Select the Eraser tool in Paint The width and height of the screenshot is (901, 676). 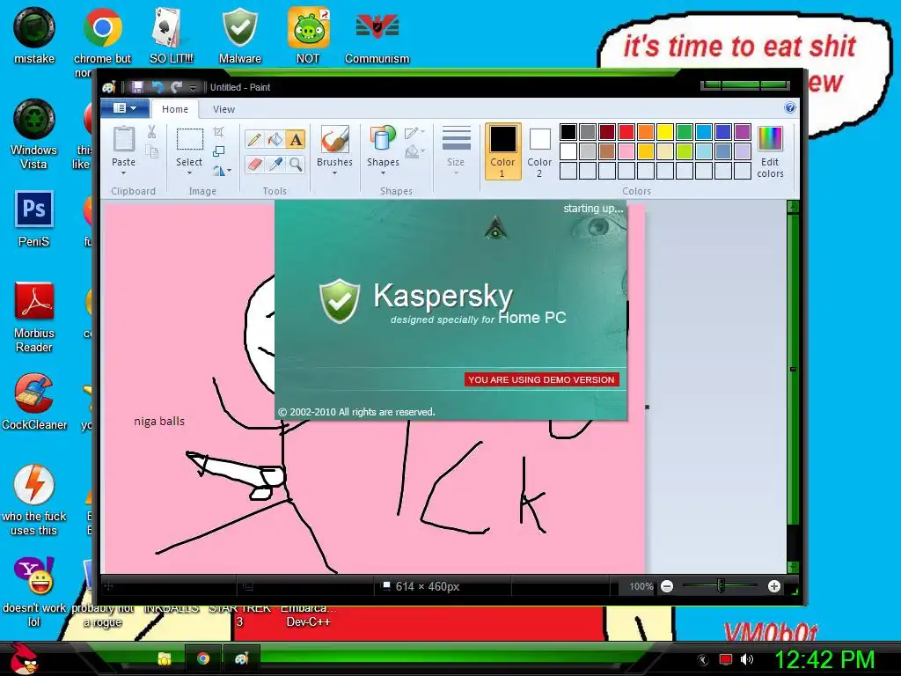tap(254, 165)
